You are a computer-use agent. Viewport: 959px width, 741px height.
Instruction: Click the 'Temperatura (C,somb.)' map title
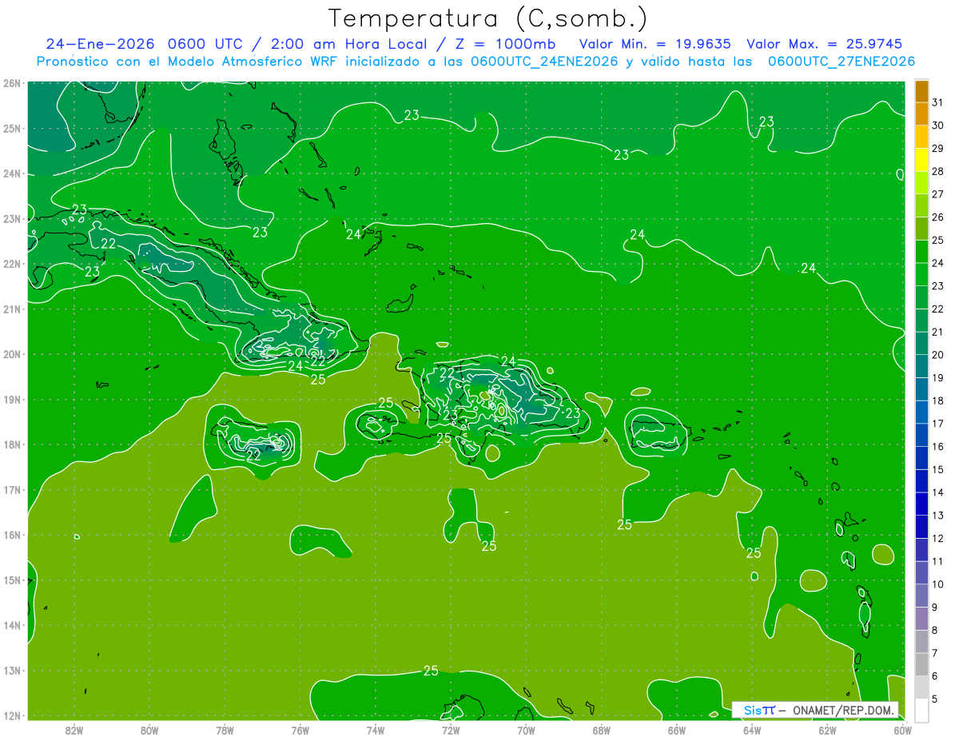[x=488, y=18]
